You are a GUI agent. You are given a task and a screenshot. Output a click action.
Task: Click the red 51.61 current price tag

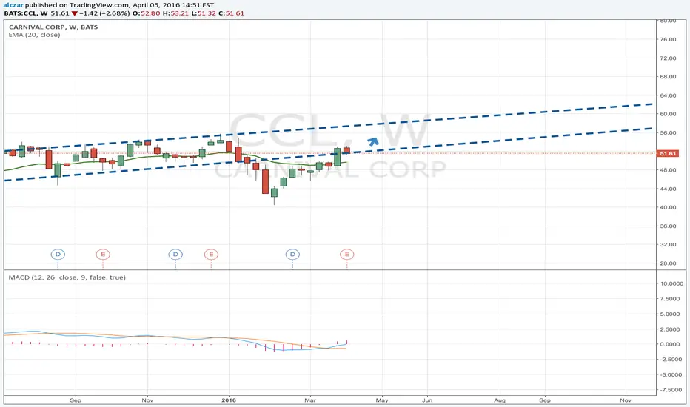[x=668, y=154]
